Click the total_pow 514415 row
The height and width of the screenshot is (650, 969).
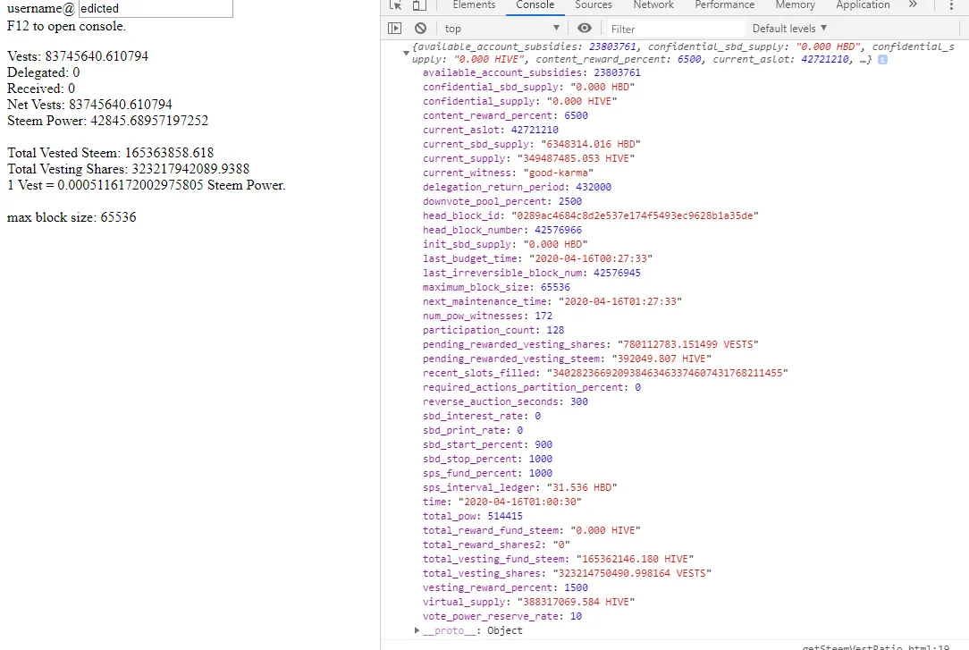point(473,516)
